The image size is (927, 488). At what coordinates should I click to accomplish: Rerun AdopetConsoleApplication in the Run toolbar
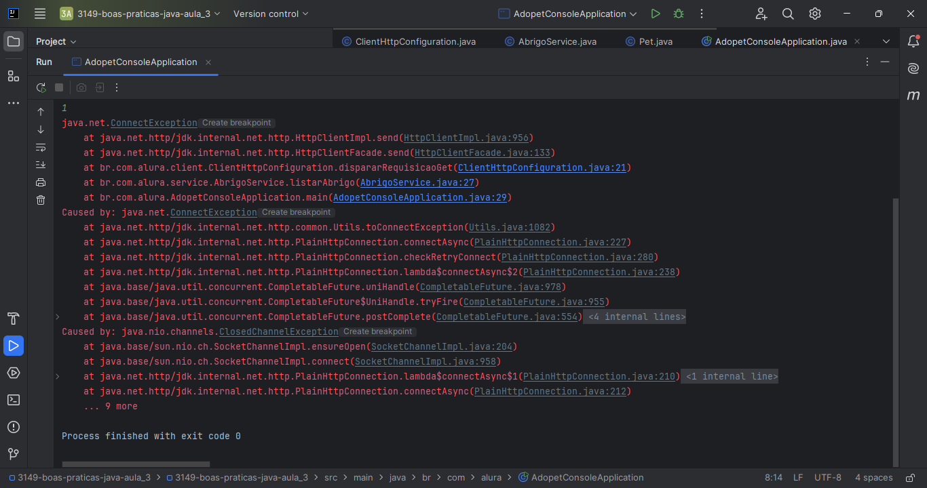click(x=41, y=87)
